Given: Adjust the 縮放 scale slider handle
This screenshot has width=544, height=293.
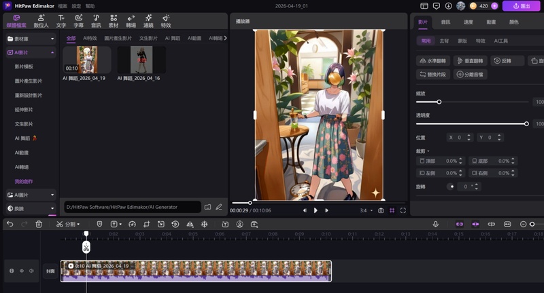Looking at the screenshot, I should point(439,102).
